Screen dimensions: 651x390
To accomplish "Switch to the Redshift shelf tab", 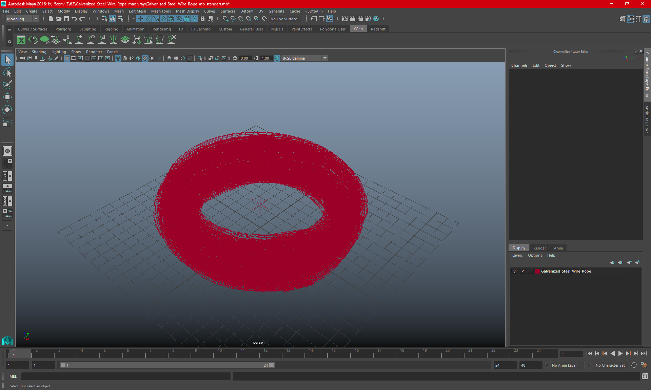I will pos(378,29).
